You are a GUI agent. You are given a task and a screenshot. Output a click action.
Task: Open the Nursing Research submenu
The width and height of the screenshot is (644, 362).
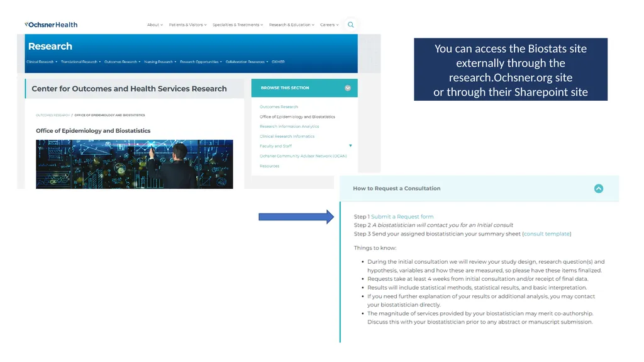tap(160, 62)
